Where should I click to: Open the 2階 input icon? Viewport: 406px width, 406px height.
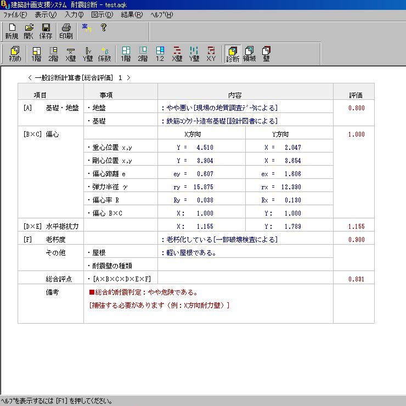tap(53, 54)
